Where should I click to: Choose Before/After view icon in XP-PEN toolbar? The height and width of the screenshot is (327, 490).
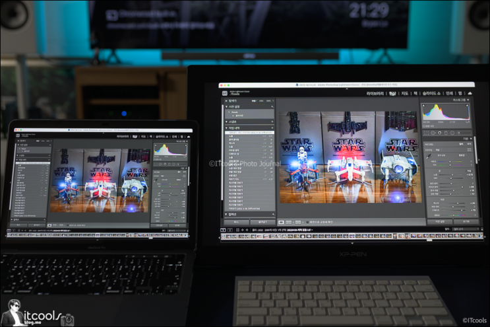pos(298,222)
